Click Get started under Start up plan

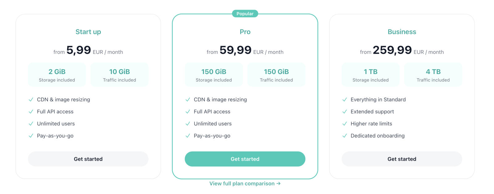[88, 159]
